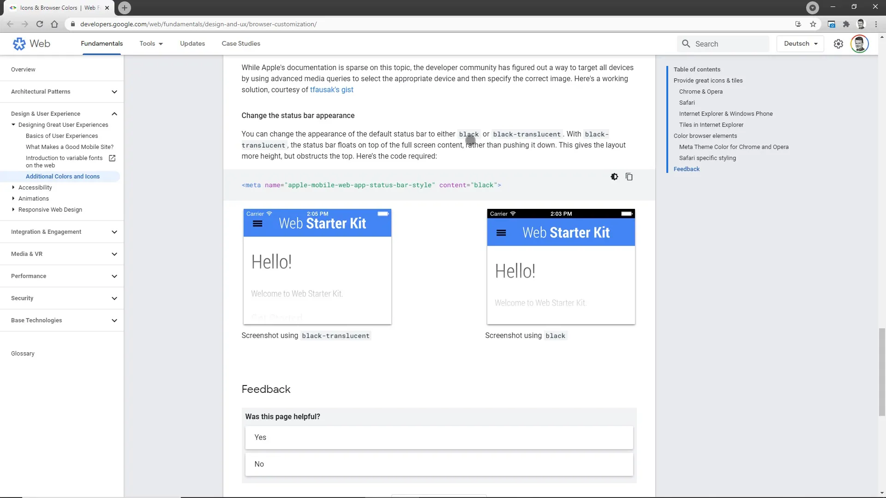
Task: Open the Tools dropdown menu
Action: [x=151, y=44]
